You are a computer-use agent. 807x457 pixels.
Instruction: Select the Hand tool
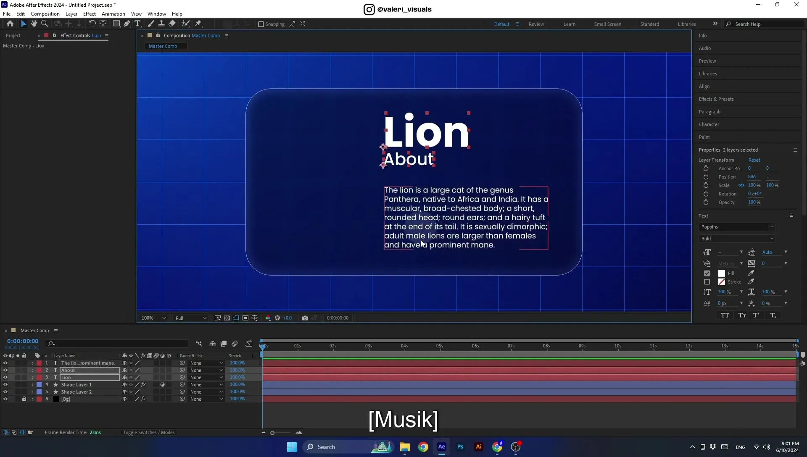[34, 24]
